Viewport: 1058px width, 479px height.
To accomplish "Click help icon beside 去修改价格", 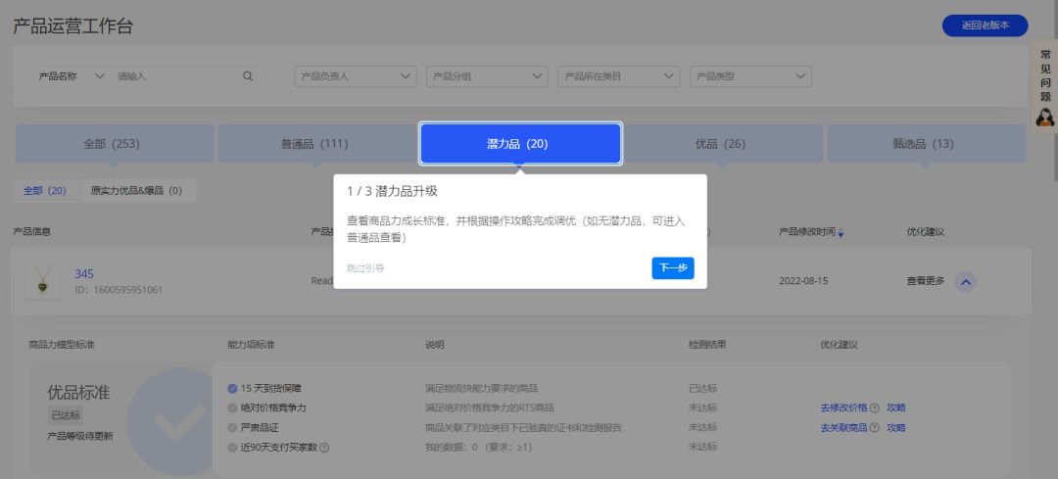I will [875, 408].
